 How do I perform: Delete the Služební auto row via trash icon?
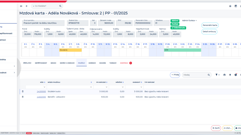pos(23,92)
